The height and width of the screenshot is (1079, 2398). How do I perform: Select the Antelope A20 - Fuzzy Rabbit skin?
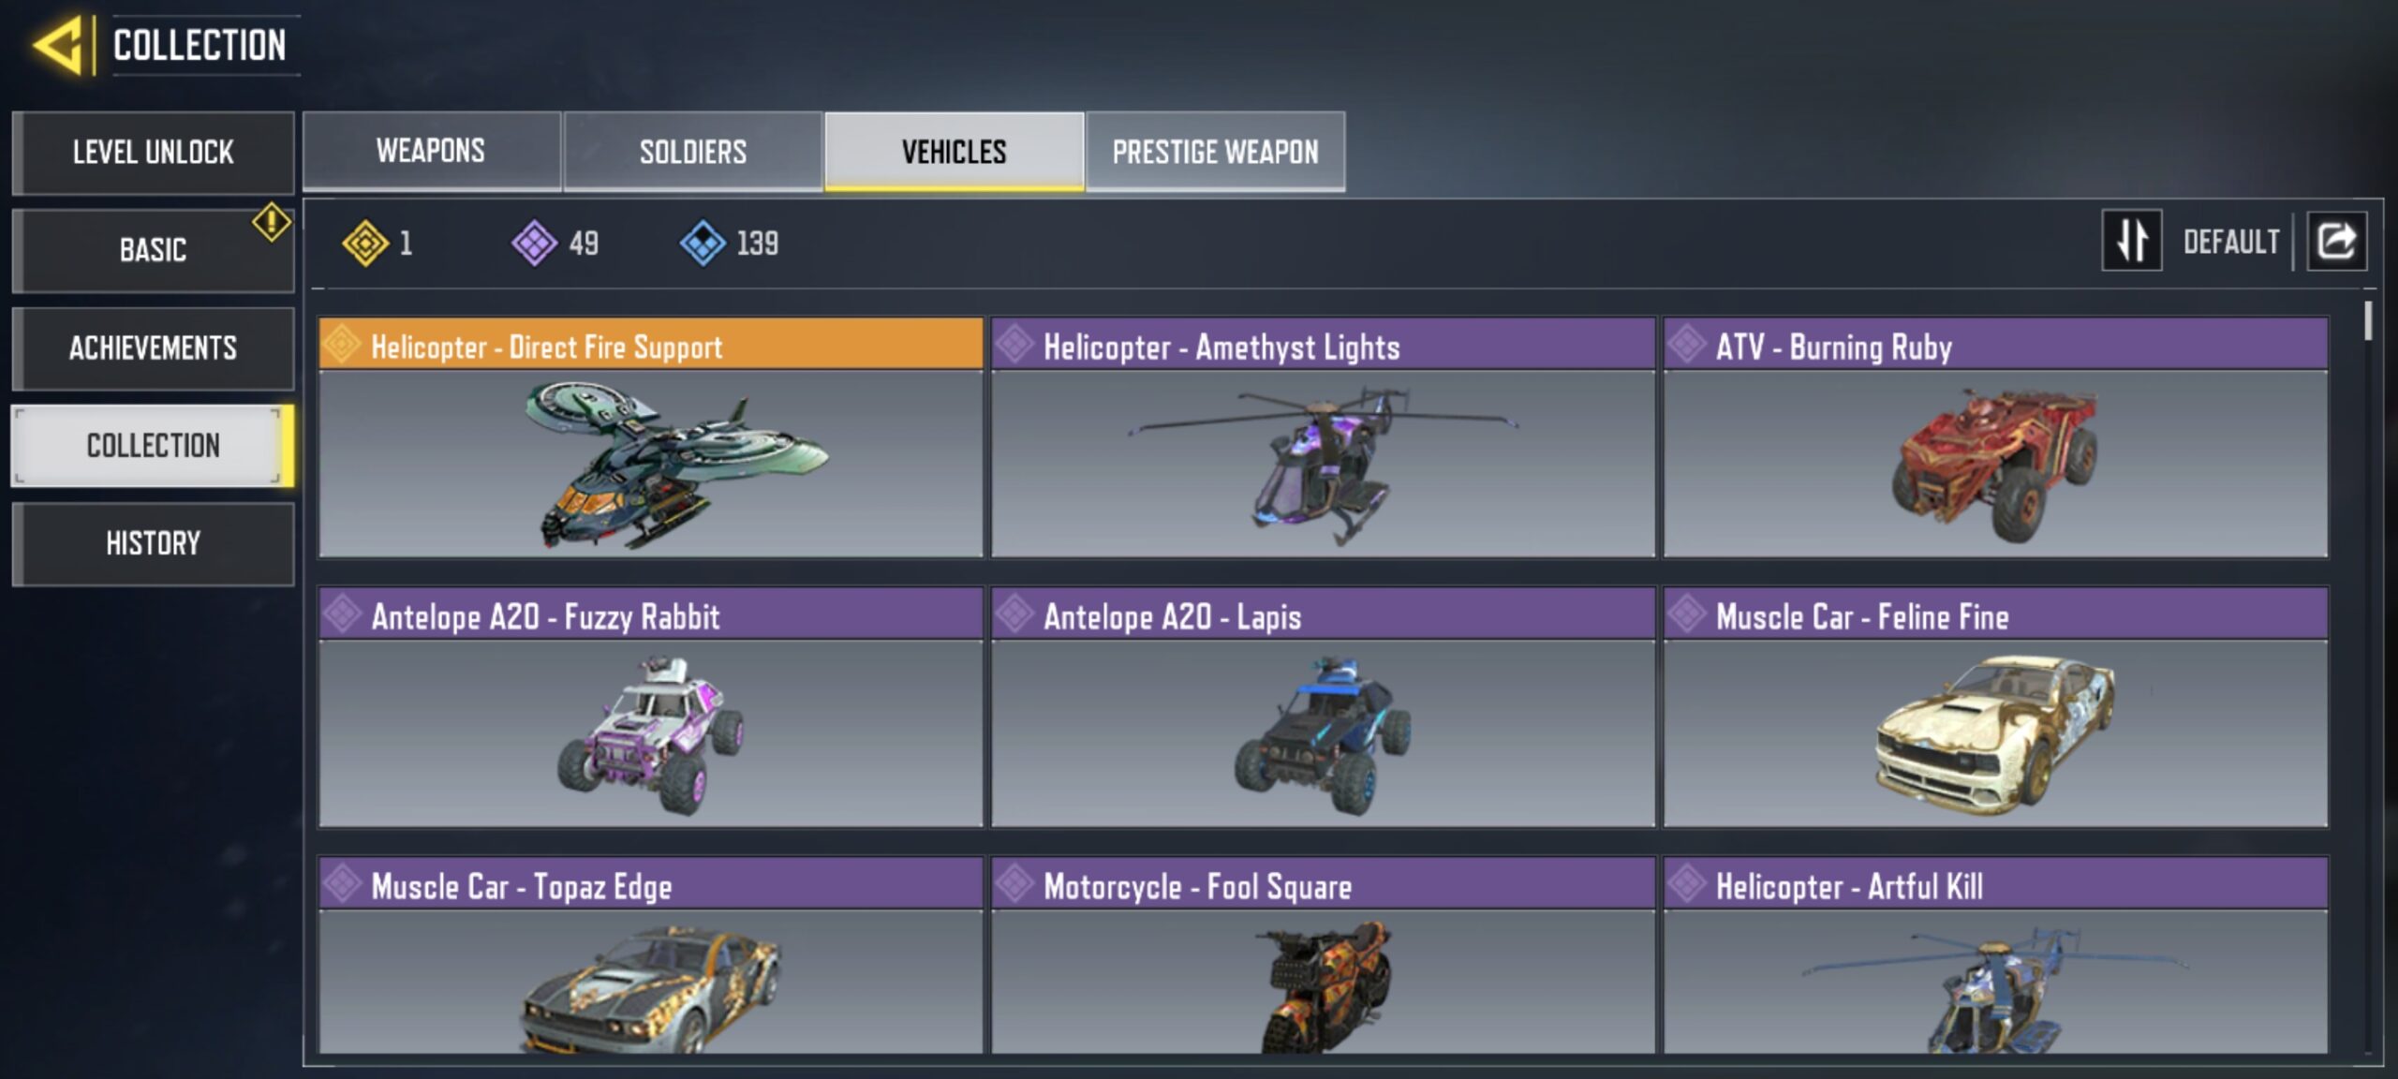[x=651, y=707]
